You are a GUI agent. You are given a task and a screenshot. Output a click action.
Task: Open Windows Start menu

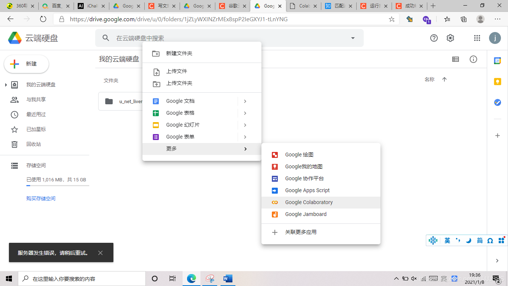(9, 279)
